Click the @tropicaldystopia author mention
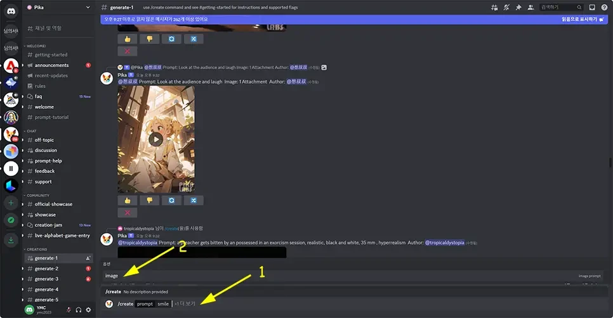613x318 pixels. pyautogui.click(x=444, y=243)
